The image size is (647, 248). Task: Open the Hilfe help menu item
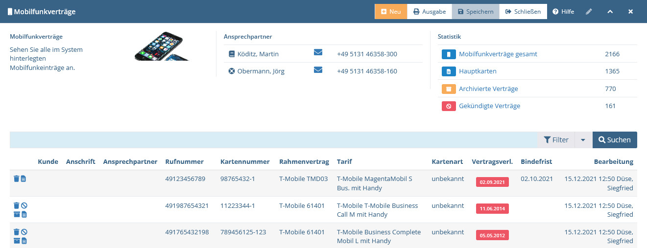coord(563,11)
